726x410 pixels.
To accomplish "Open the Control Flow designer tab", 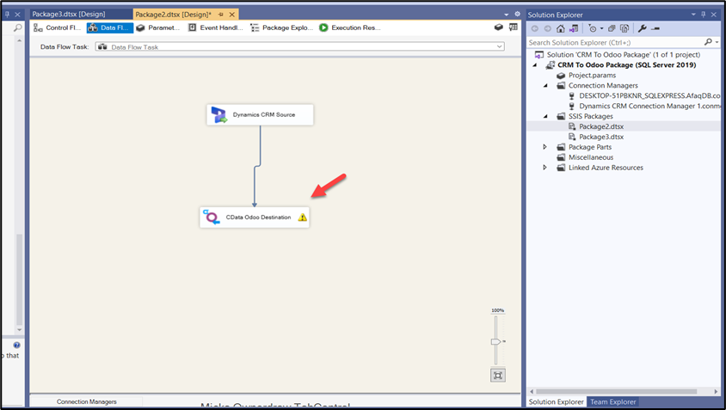I will pos(58,28).
